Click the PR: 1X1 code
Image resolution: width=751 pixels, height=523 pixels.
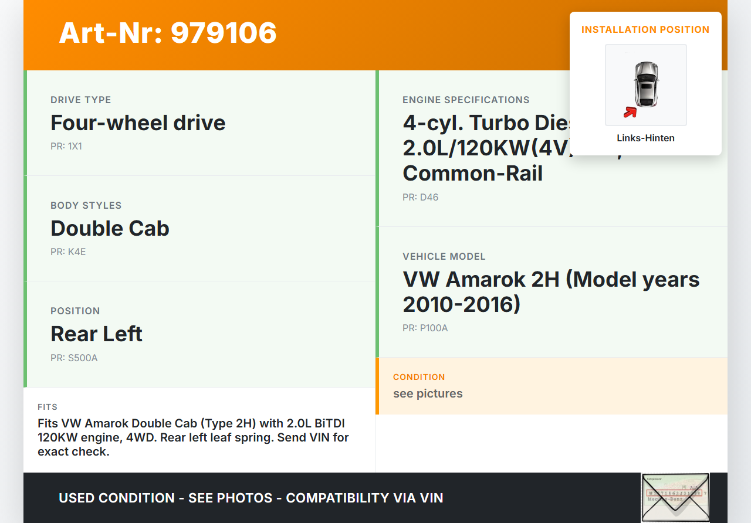(66, 147)
